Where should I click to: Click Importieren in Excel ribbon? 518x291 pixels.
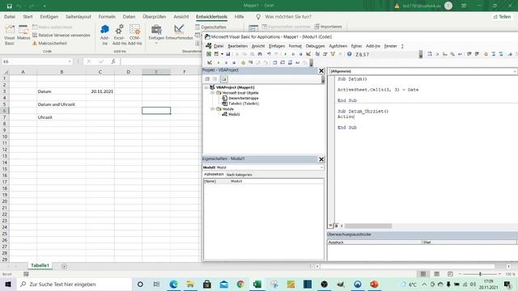click(x=329, y=27)
